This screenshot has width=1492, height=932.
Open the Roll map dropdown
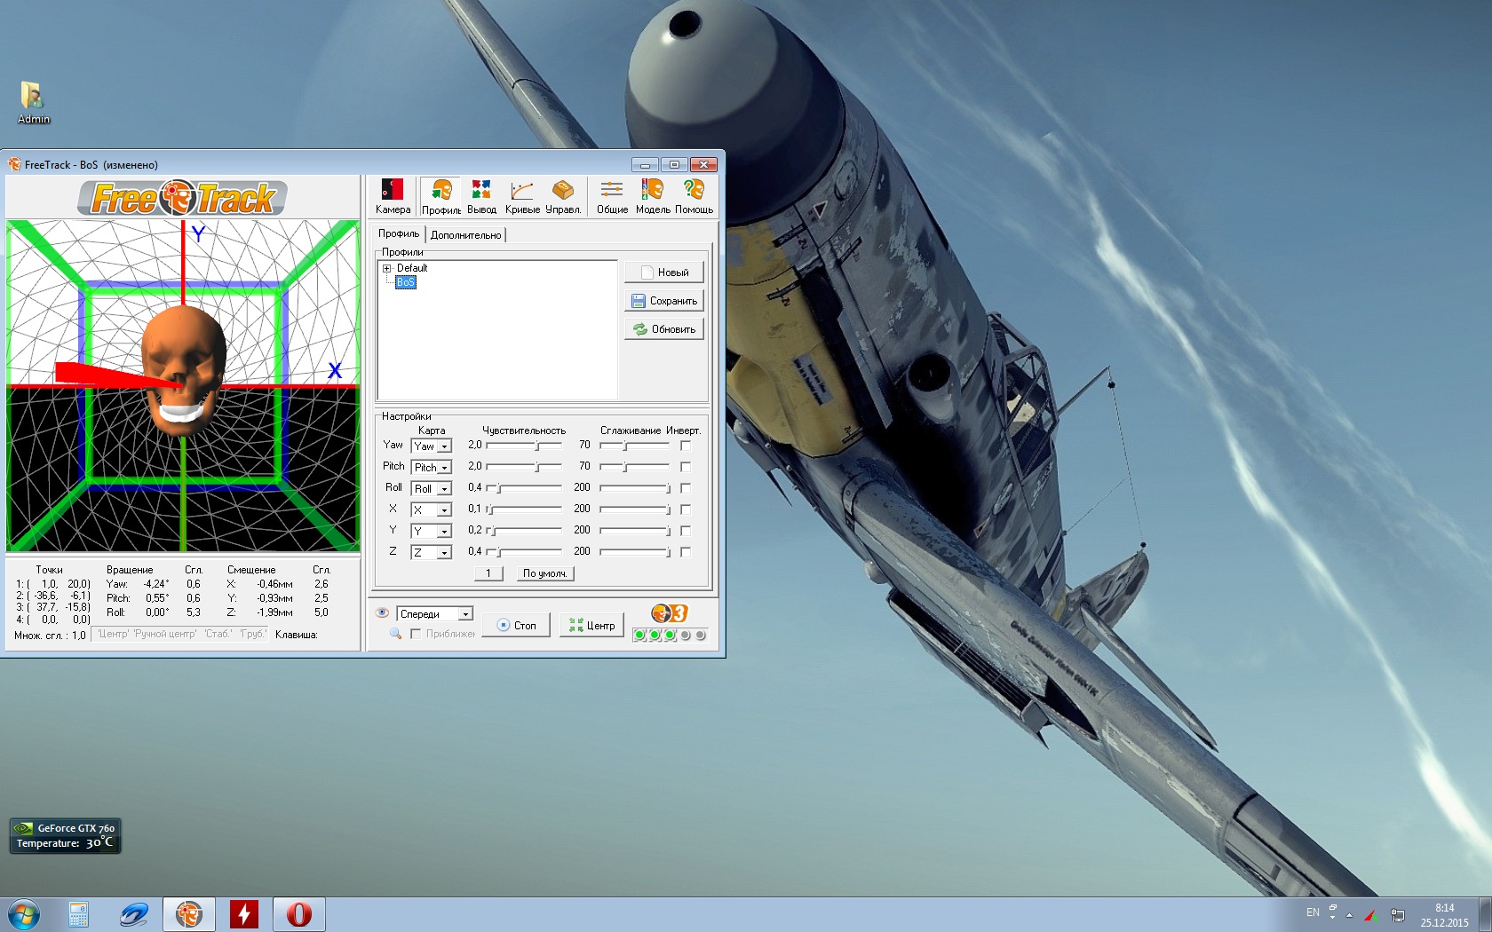[432, 488]
